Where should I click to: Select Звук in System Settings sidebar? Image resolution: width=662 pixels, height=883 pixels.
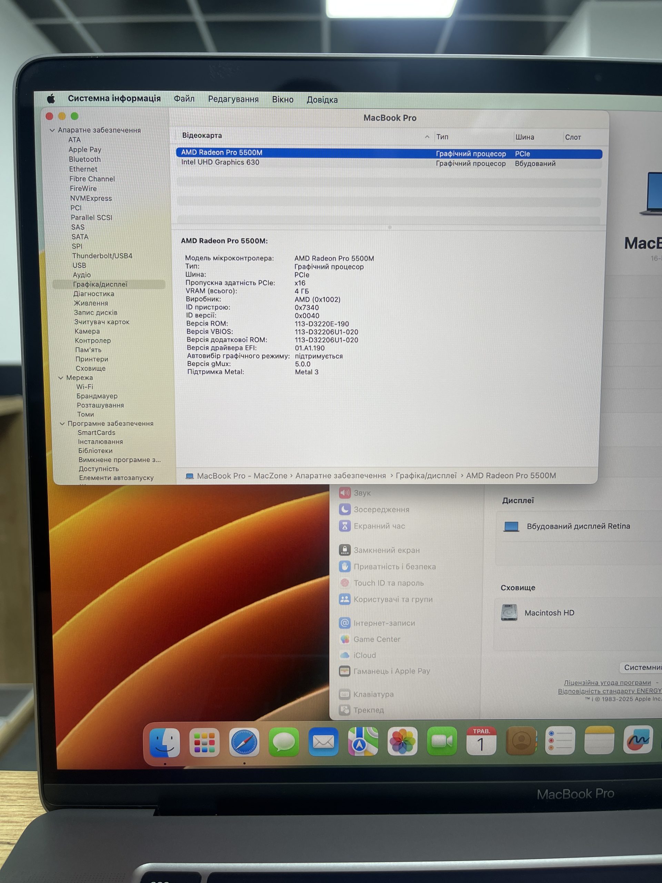pos(355,493)
